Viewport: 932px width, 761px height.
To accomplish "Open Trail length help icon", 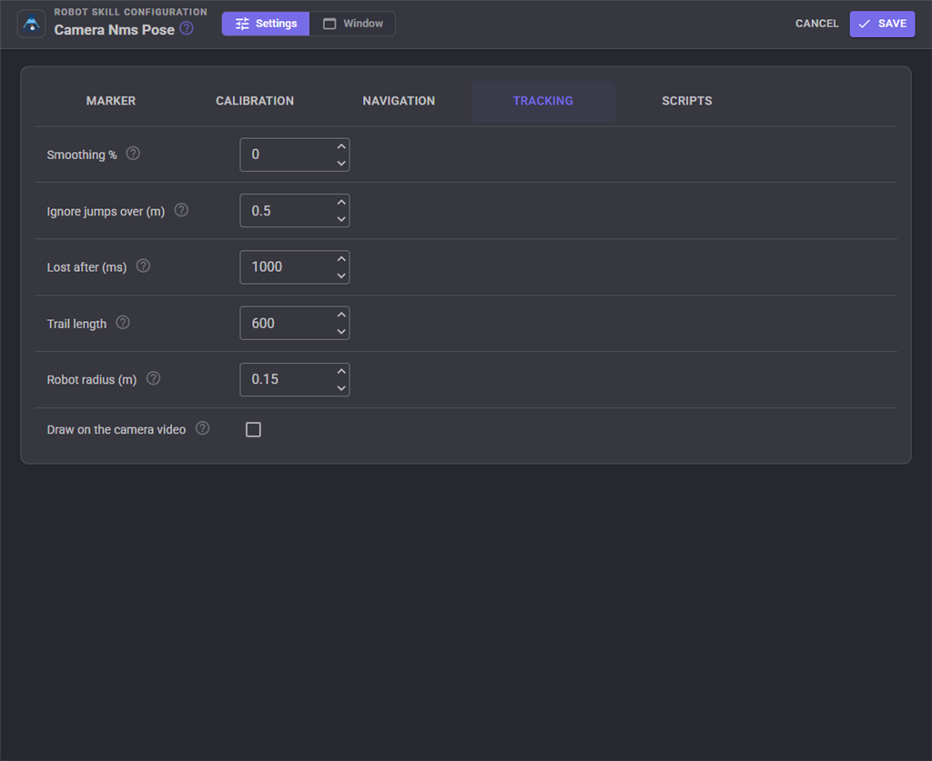I will point(123,323).
